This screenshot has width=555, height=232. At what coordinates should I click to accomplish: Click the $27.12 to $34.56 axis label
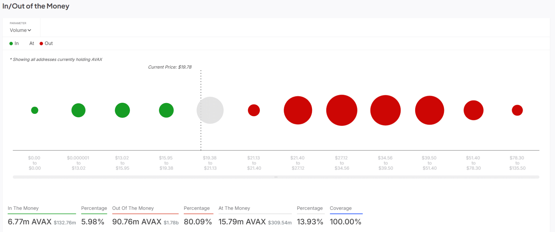click(342, 163)
